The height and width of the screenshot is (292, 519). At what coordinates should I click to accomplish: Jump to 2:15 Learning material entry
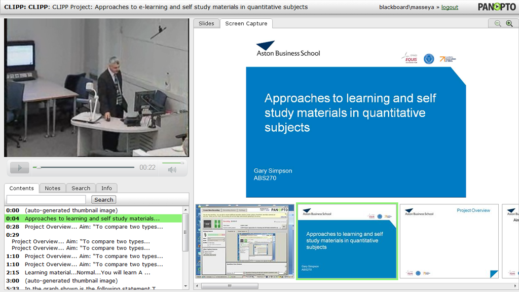tap(93, 272)
